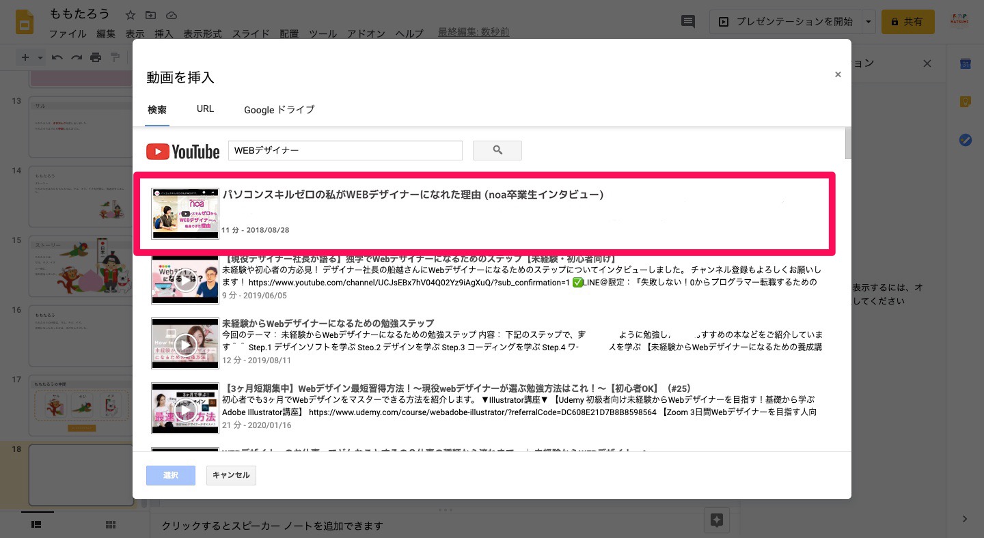Close the right side panel
Screen dimensions: 984x538
[x=927, y=63]
